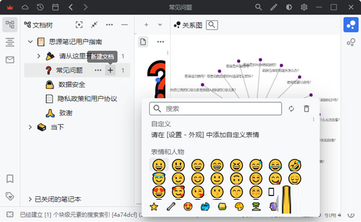Jump to people category heart-eyes tab
Image resolution: width=361 pixels, height=222 pixels.
188,206
